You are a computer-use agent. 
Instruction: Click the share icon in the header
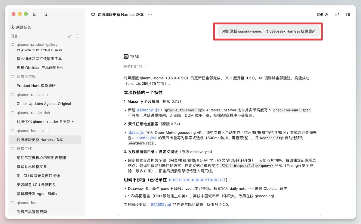click(337, 14)
